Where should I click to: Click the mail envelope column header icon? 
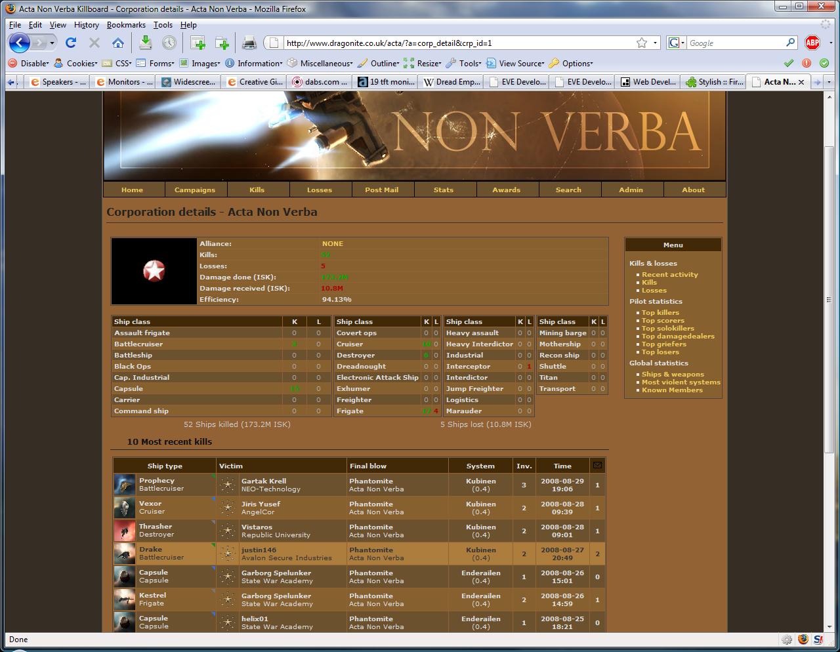coord(597,465)
